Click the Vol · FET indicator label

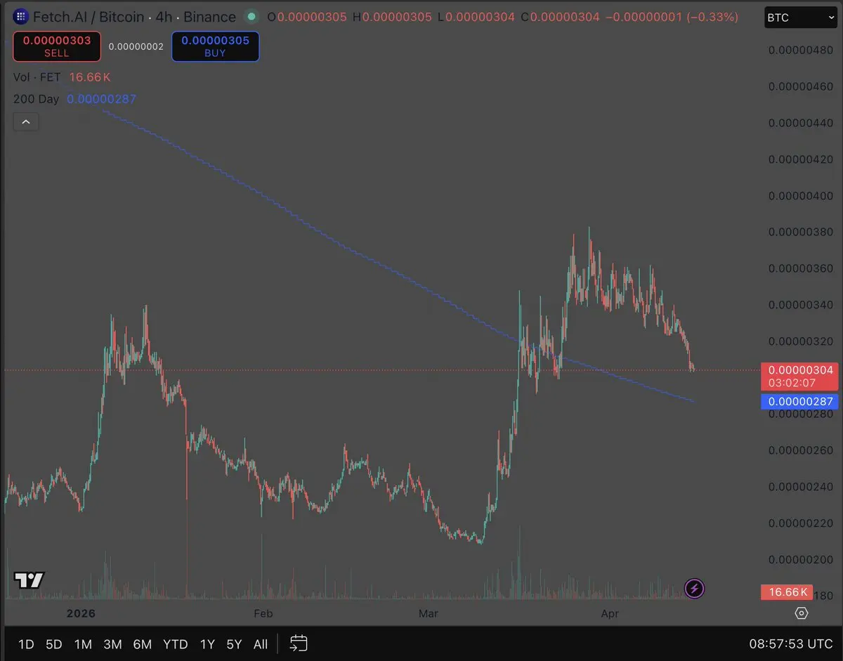click(x=37, y=77)
